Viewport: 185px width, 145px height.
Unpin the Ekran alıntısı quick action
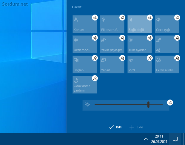pyautogui.click(x=177, y=58)
